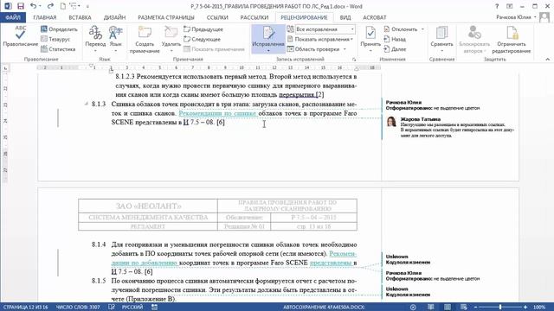Click tracked text Рекомендации по сшивке
The image size is (554, 311).
point(217,113)
